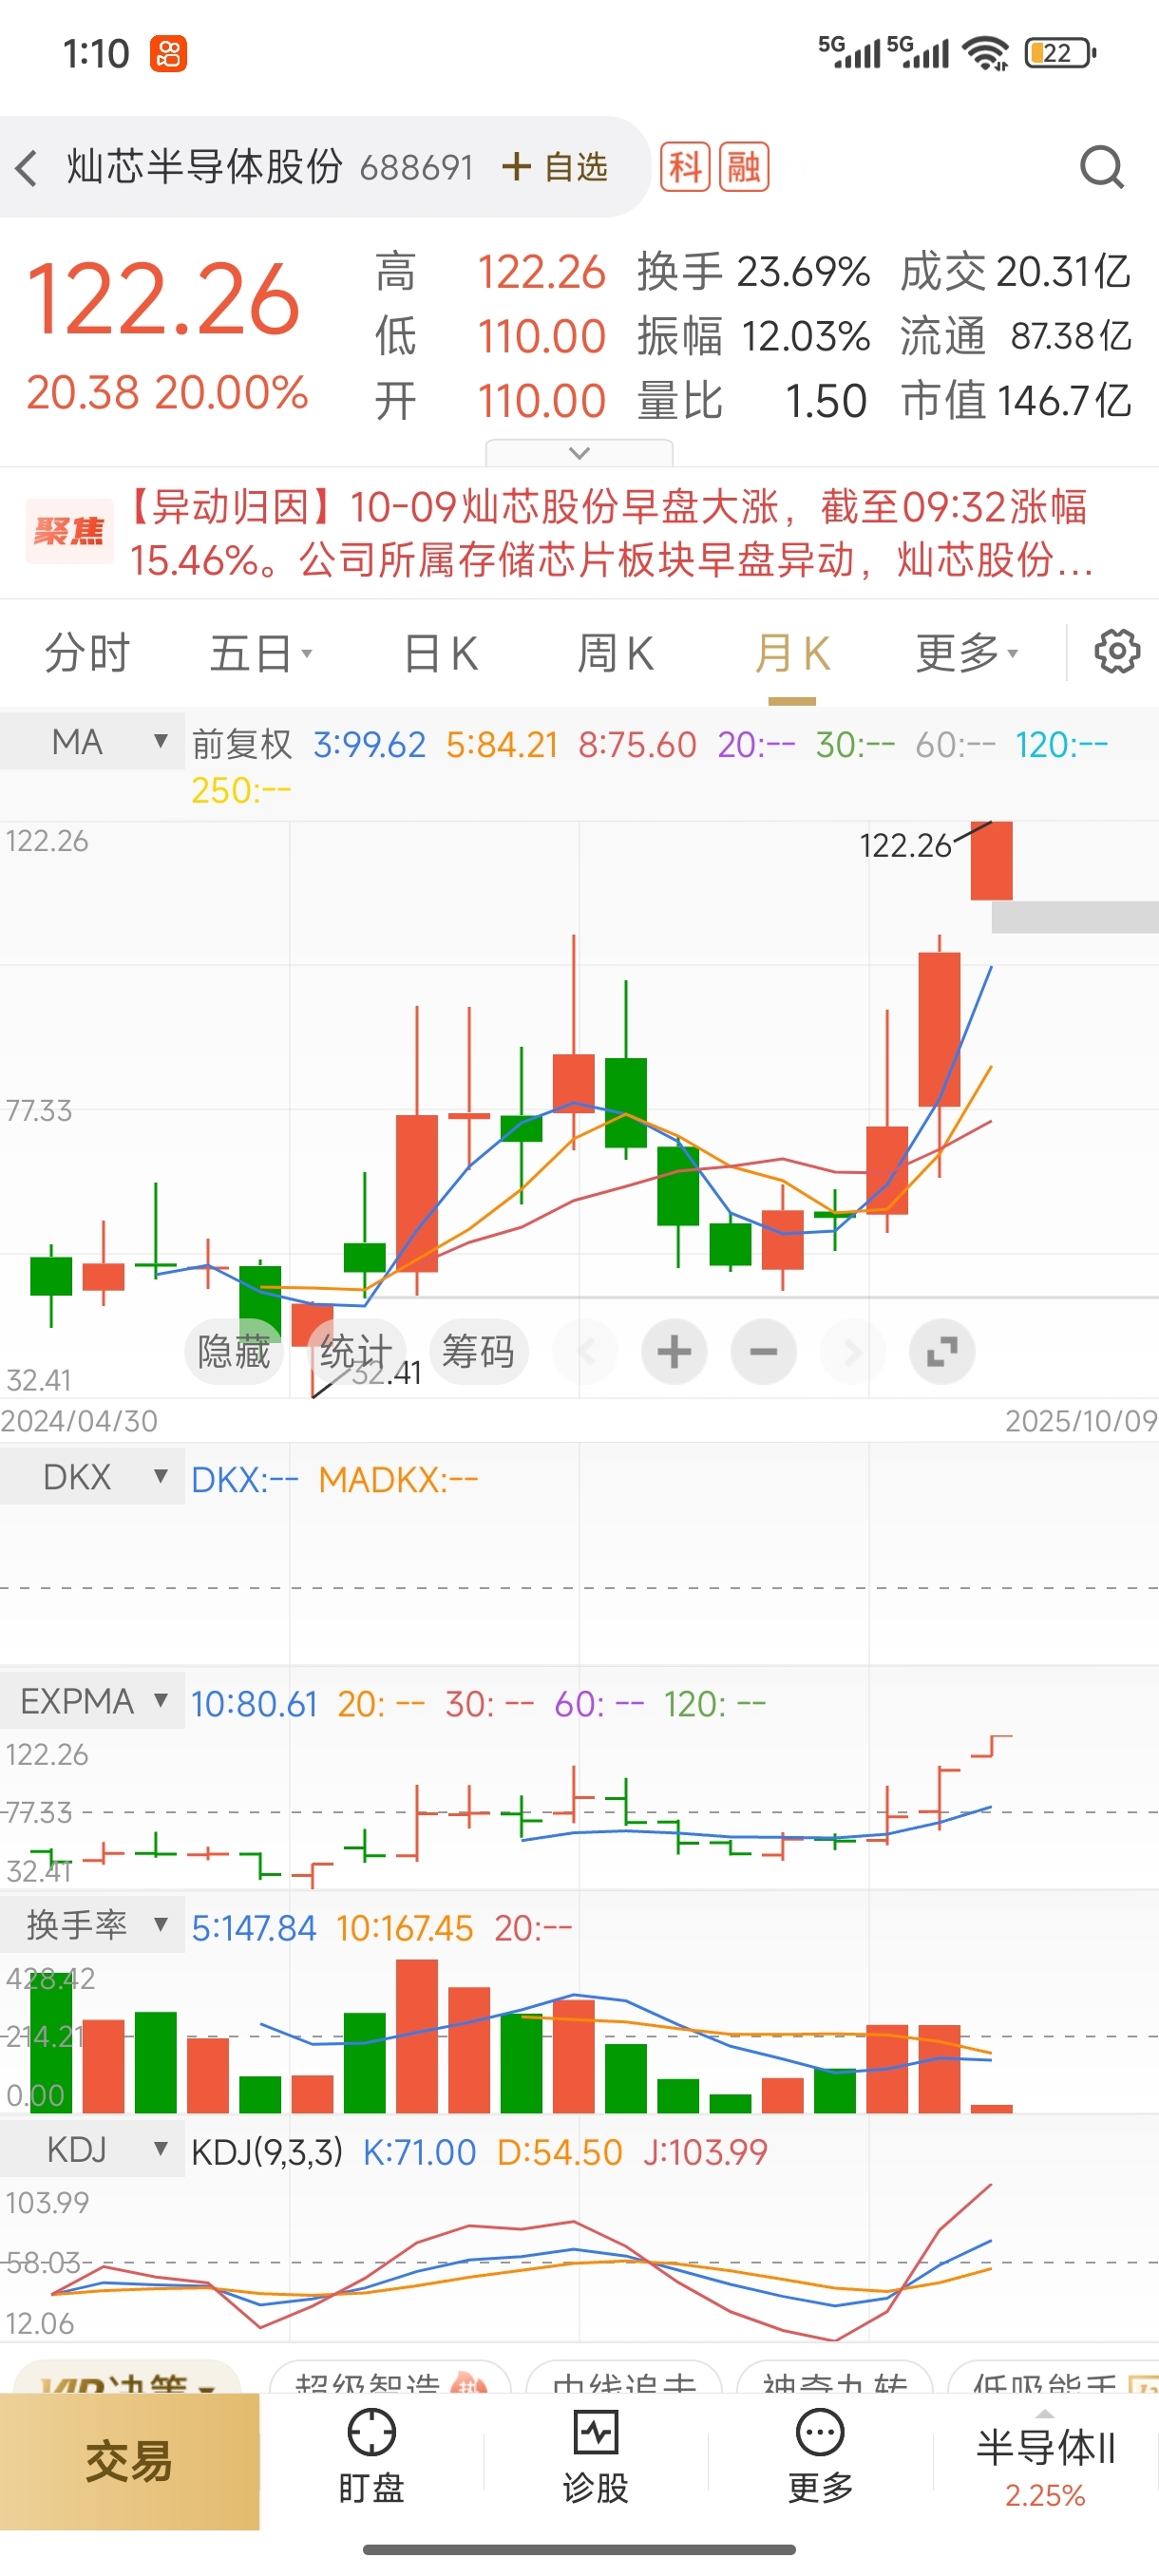The width and height of the screenshot is (1159, 2576).
Task: Open the search magnifier icon
Action: coord(1102,167)
